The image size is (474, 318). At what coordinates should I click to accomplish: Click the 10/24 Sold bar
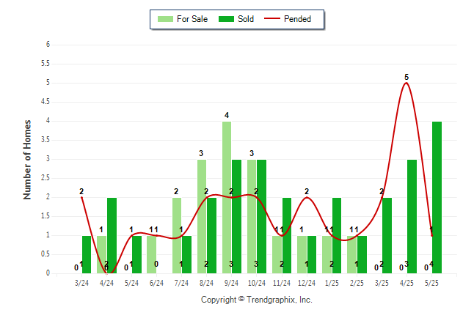point(261,217)
